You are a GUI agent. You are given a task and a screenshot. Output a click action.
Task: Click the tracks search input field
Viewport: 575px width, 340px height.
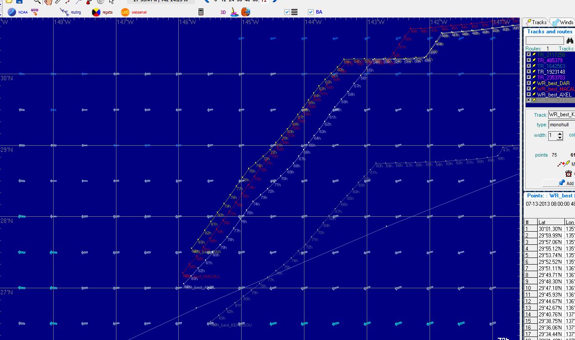545,41
